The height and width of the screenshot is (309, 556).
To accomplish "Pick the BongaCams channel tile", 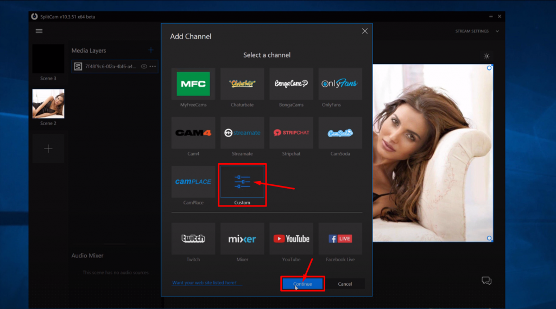I will [291, 84].
